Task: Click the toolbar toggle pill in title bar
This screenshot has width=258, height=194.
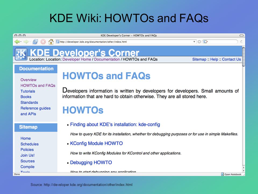Action: (241, 36)
